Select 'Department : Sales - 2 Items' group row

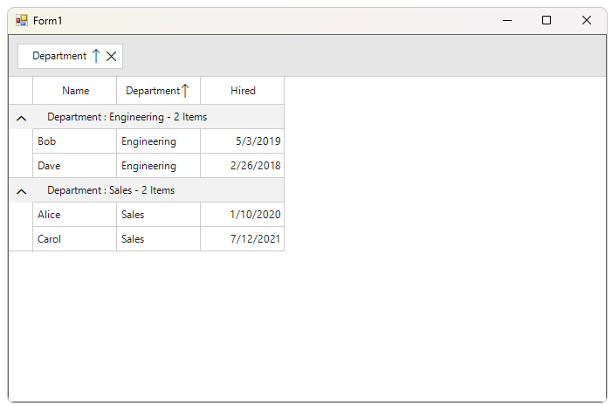click(147, 190)
